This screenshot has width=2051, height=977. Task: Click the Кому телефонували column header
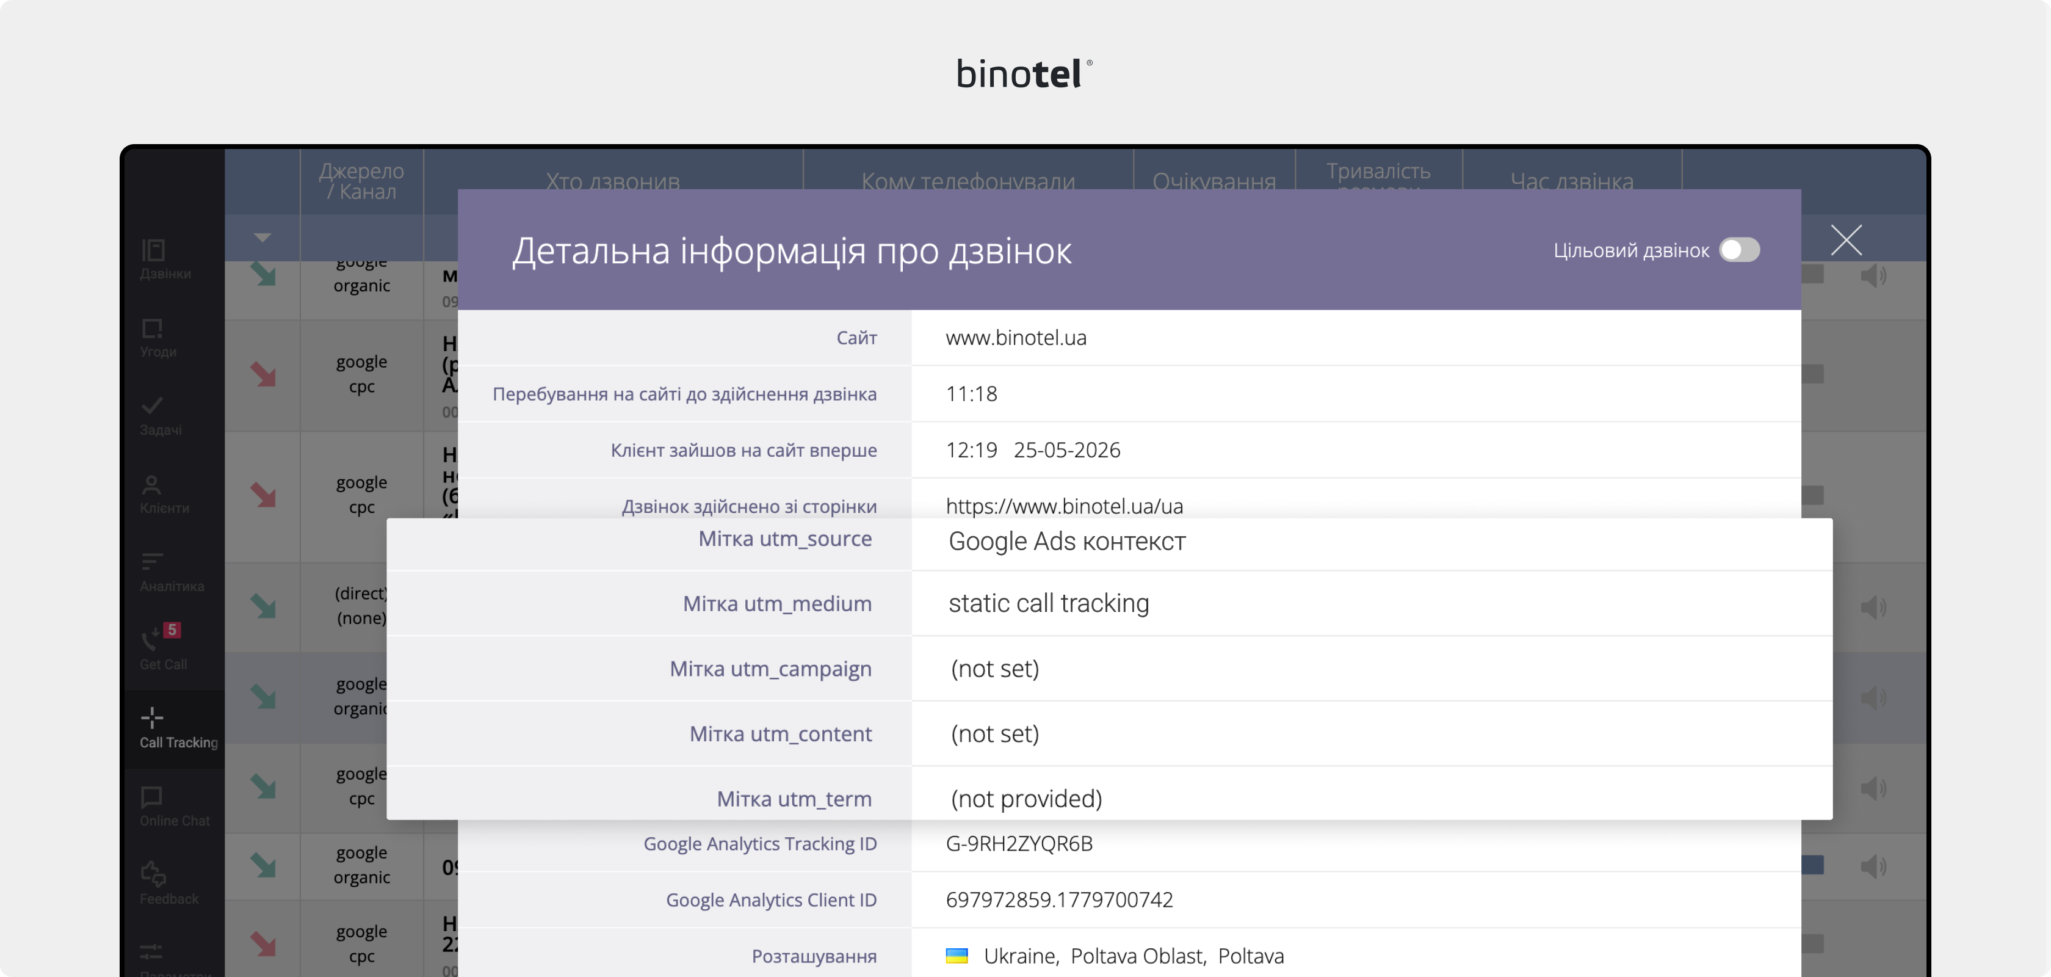968,181
